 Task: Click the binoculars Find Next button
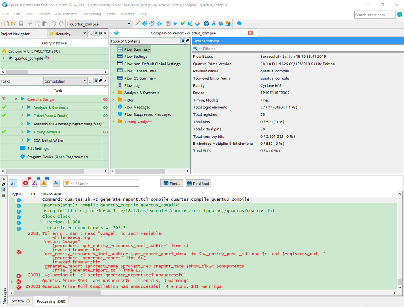[198, 183]
